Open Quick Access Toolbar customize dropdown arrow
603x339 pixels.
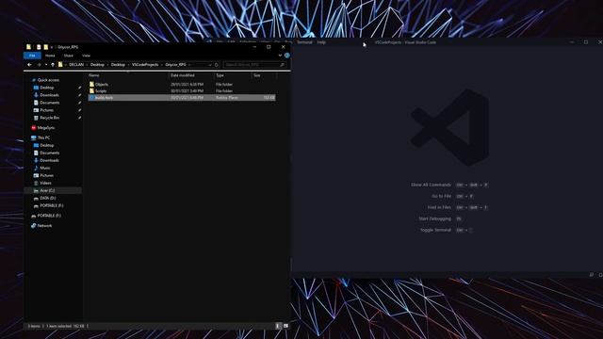(52, 47)
